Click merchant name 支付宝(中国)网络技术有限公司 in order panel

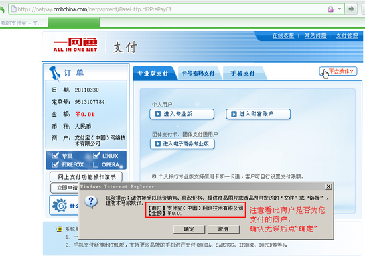point(100,141)
